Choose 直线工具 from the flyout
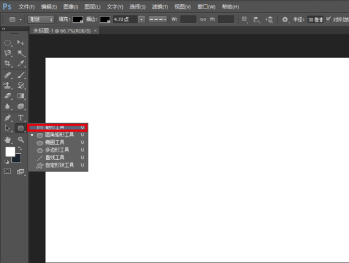Image resolution: width=349 pixels, height=263 pixels. tap(58, 157)
